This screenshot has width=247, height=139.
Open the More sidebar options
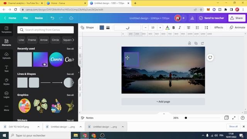(7, 108)
